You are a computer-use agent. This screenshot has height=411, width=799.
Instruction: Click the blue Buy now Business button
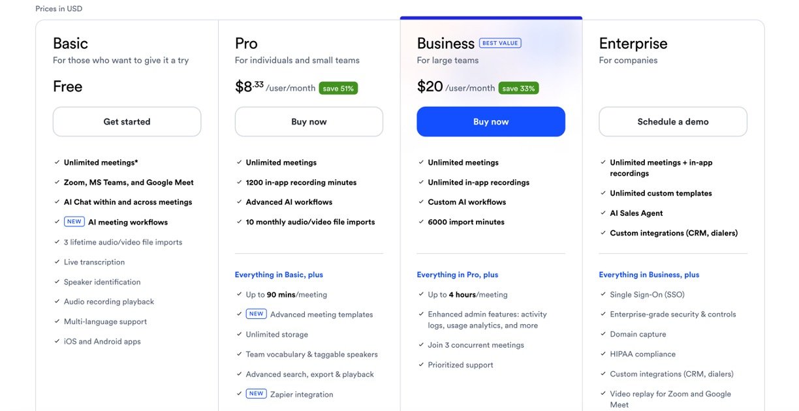(491, 122)
